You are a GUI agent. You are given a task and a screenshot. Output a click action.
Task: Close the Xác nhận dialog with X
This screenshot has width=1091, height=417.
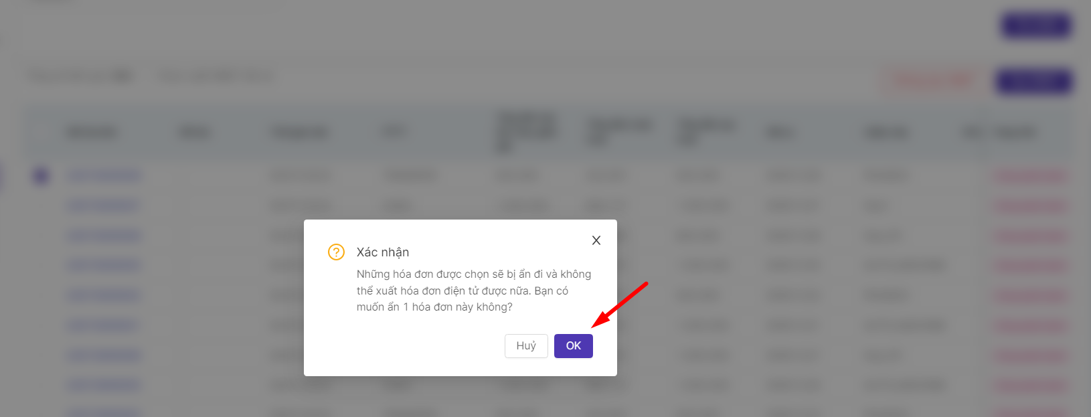tap(596, 240)
